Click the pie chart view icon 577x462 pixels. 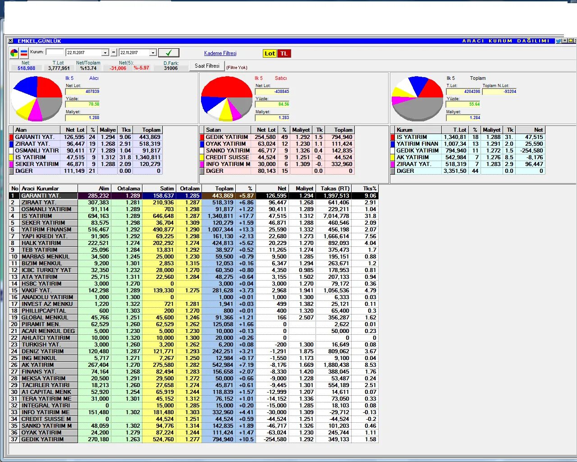click(14, 53)
